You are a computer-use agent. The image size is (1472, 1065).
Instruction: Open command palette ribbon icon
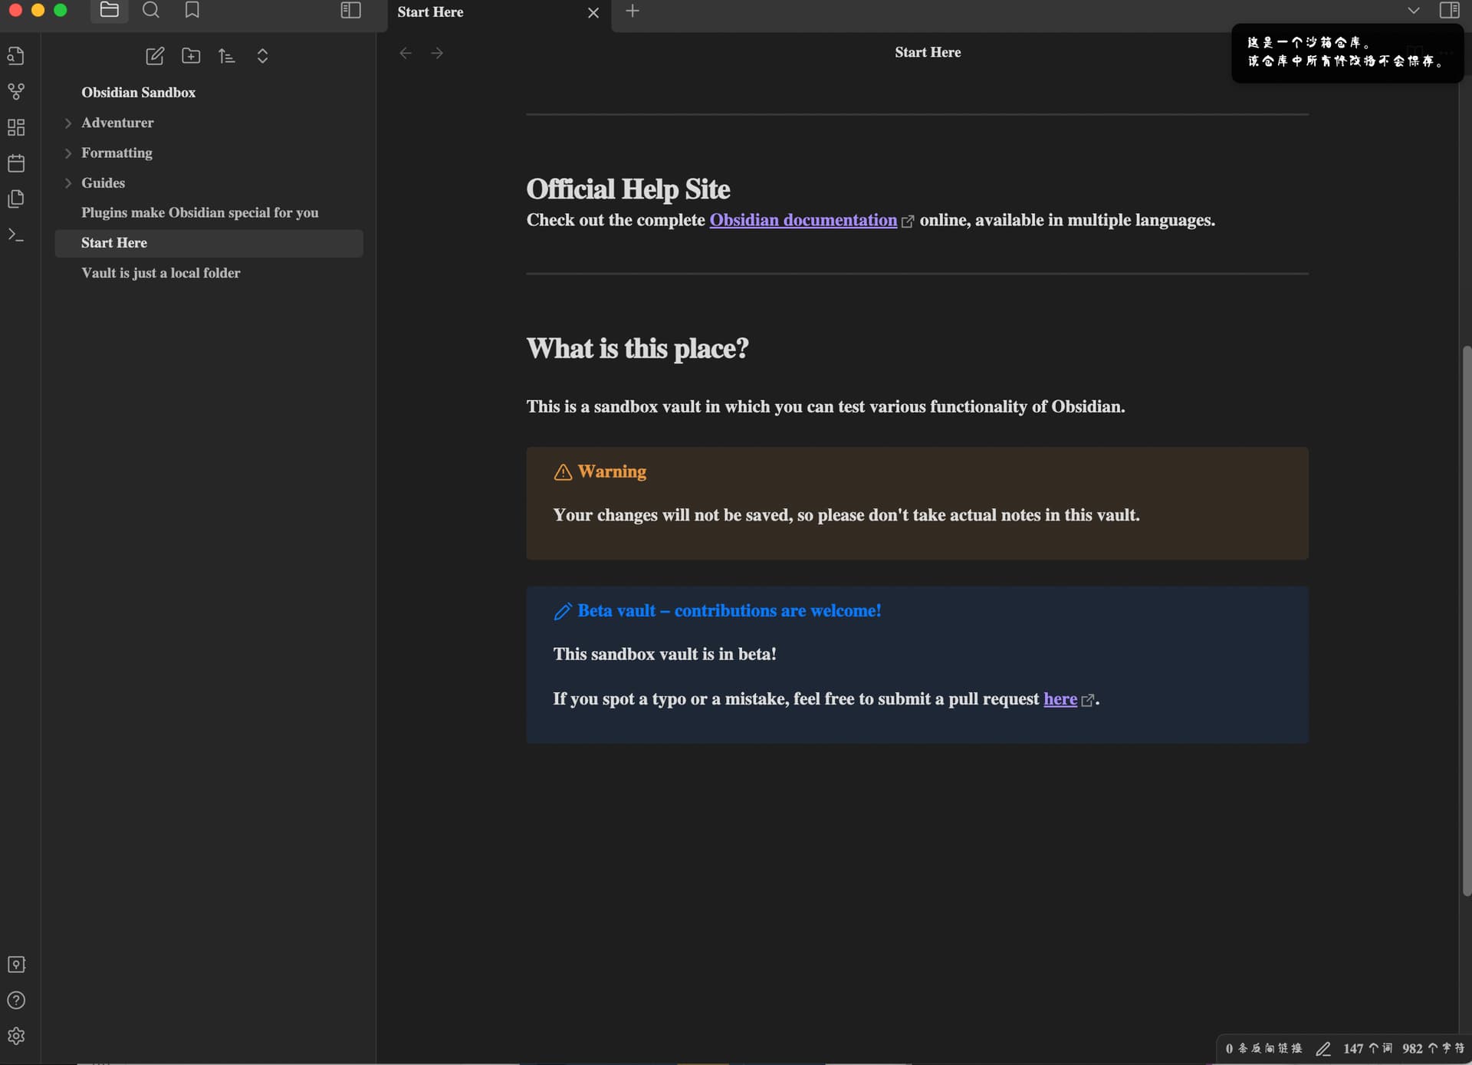[x=16, y=235]
